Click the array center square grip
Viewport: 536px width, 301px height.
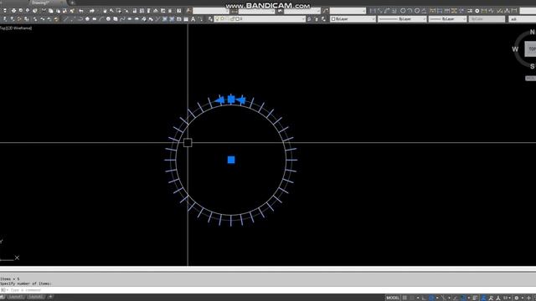pyautogui.click(x=231, y=160)
